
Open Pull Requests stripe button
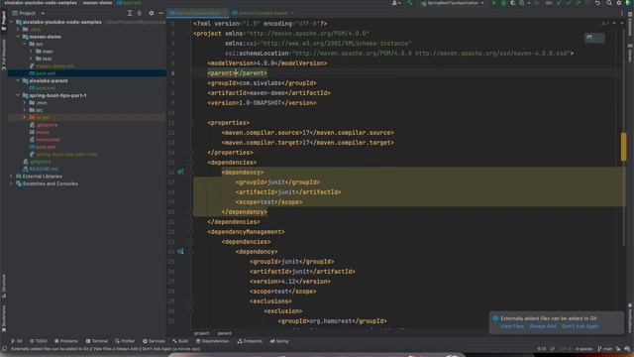click(4, 55)
